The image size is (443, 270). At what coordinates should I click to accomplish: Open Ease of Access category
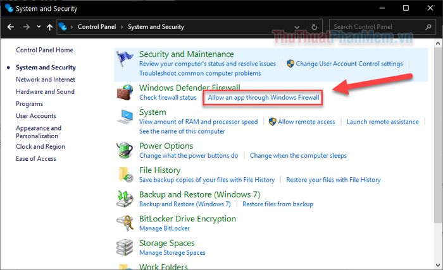click(x=36, y=159)
